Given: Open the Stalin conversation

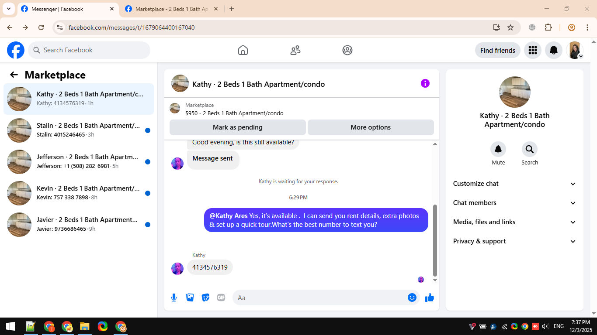Looking at the screenshot, I should [x=79, y=130].
